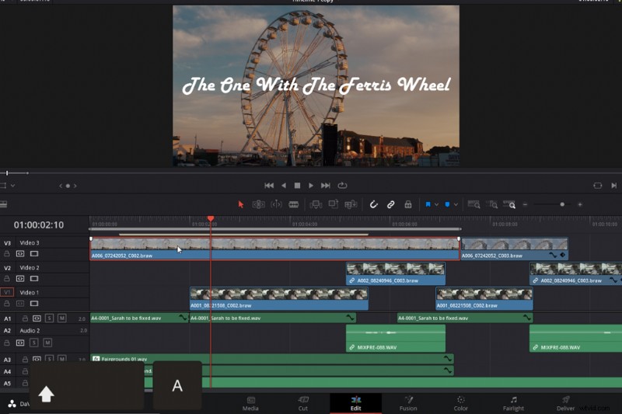Click the Insert Clip toolbar icon
The width and height of the screenshot is (622, 414).
[316, 204]
